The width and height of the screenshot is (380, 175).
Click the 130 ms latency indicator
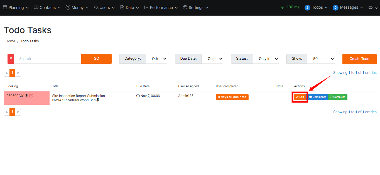pos(290,7)
